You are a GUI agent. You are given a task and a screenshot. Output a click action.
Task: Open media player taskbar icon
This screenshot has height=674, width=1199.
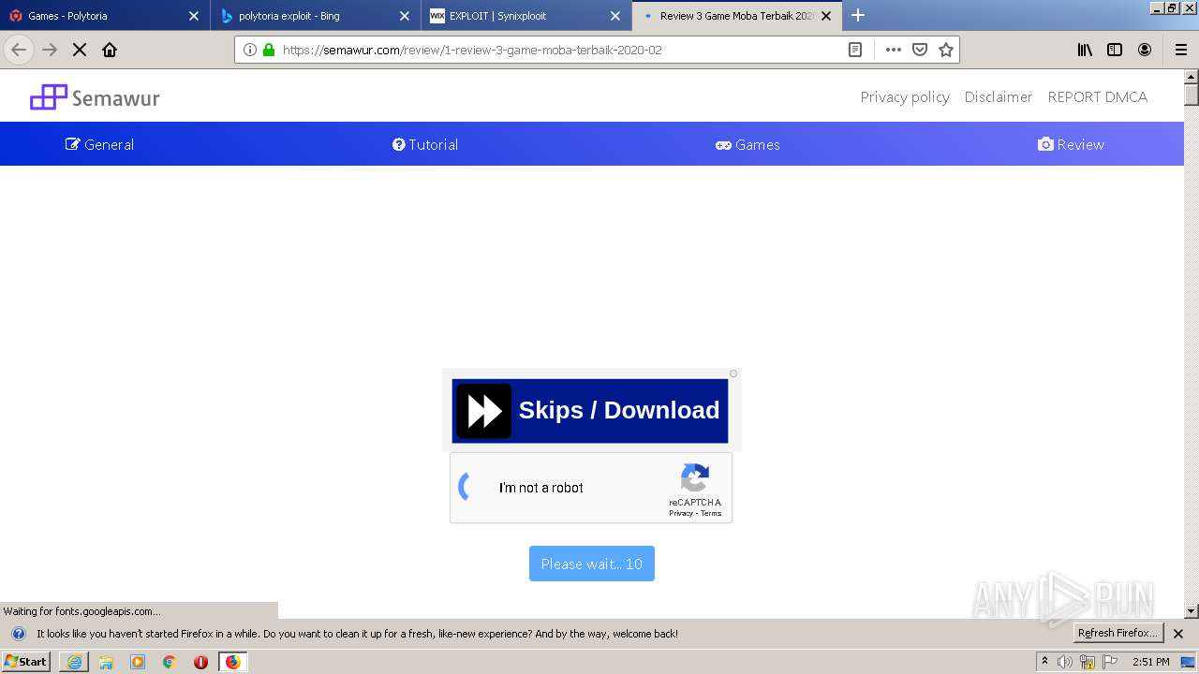click(x=138, y=662)
